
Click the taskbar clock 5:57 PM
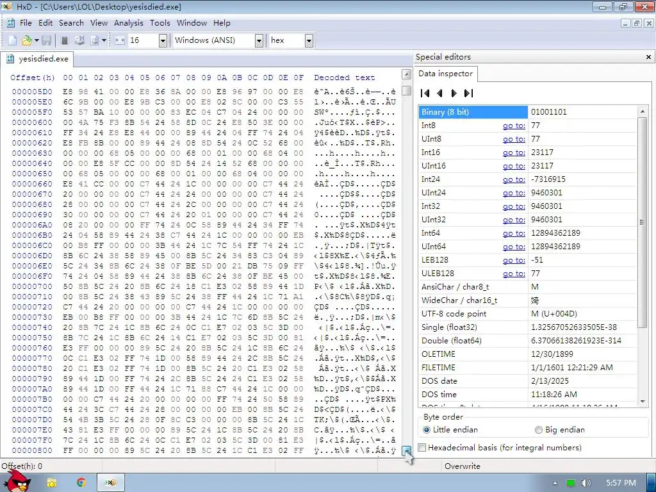(620, 483)
